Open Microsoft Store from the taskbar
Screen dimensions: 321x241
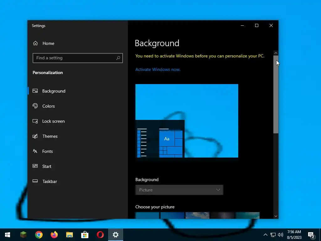[x=85, y=235]
